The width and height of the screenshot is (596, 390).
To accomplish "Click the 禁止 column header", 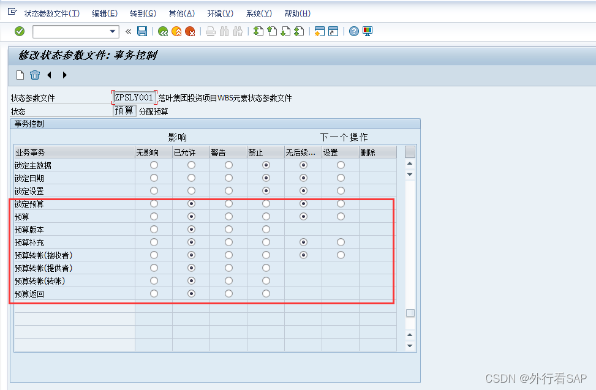I will coord(266,152).
